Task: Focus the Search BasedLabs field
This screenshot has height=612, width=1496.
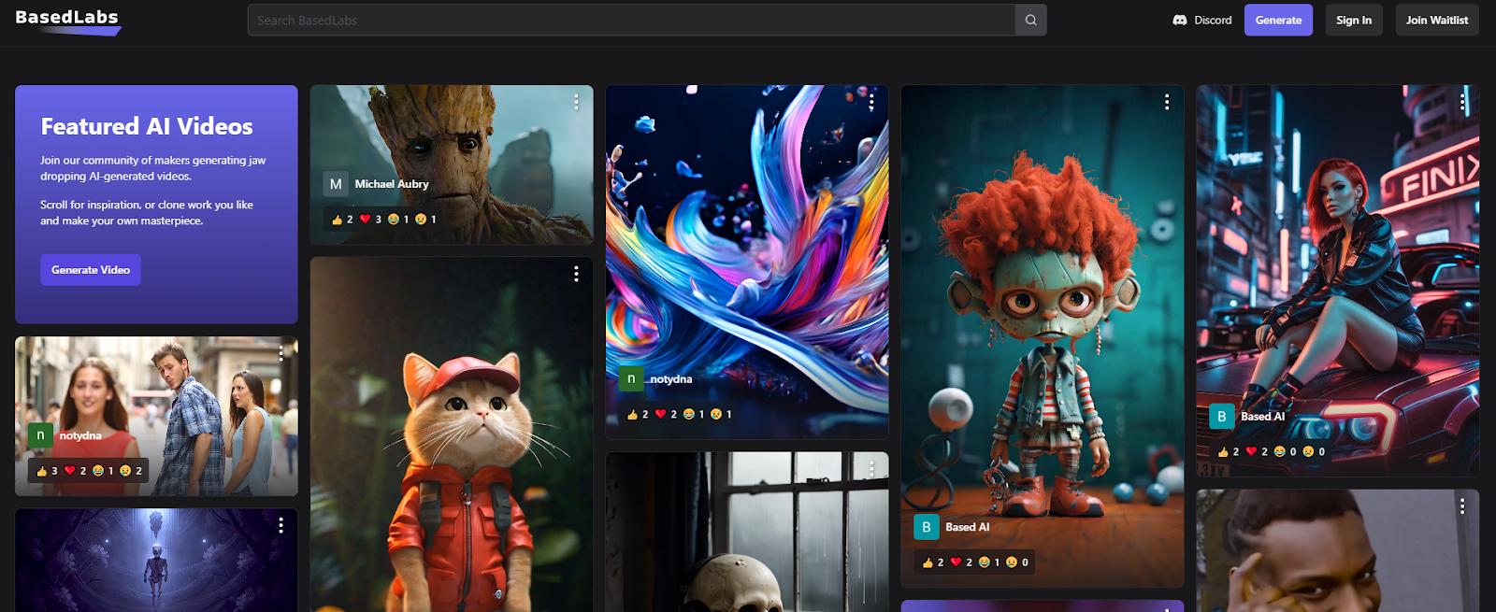Action: pos(631,20)
